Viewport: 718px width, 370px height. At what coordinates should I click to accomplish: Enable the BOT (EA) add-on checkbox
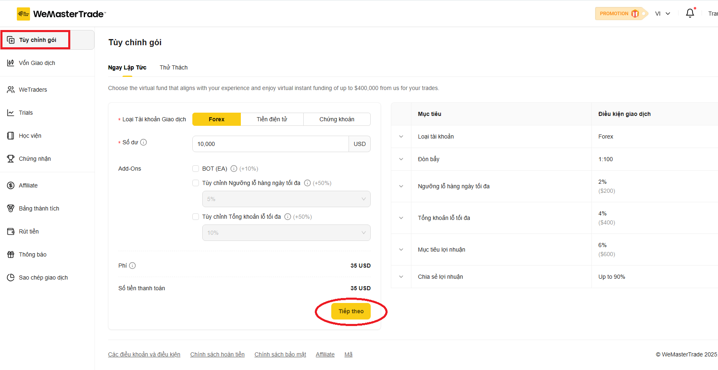(x=196, y=169)
